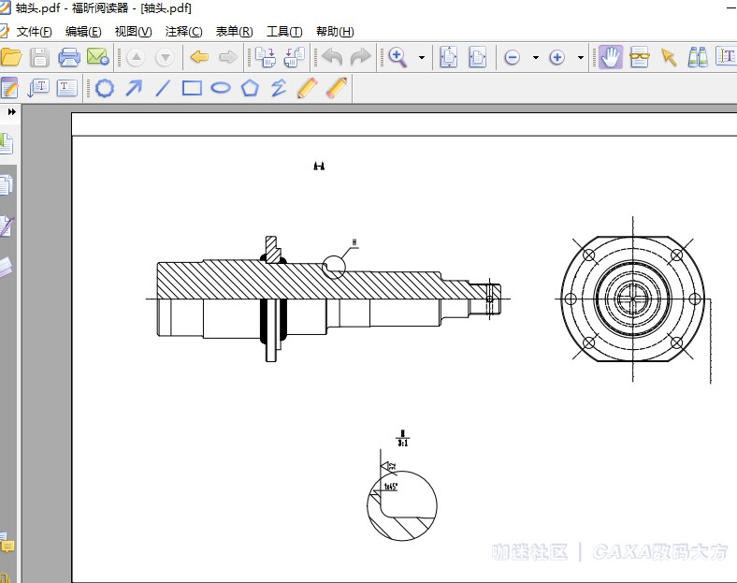Screen dimensions: 737x583
Task: Select the text select T tool
Action: (x=726, y=57)
